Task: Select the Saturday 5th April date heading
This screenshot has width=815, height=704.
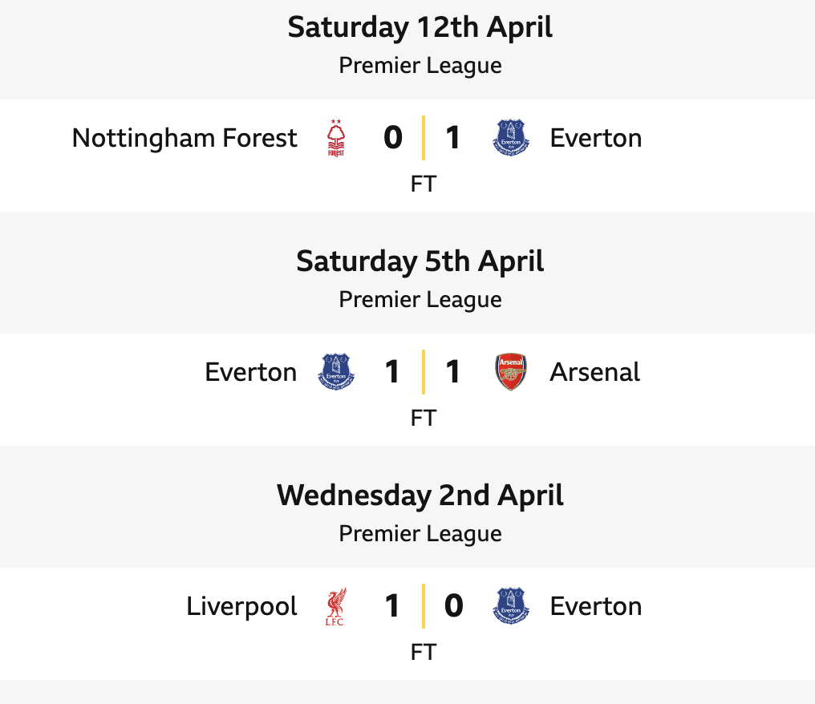Action: click(x=420, y=261)
